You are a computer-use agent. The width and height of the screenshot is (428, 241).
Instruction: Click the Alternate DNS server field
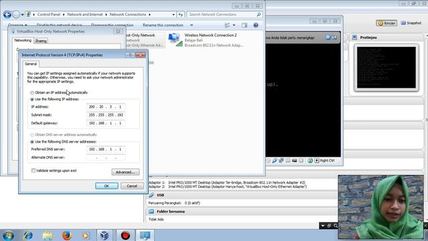(106, 158)
